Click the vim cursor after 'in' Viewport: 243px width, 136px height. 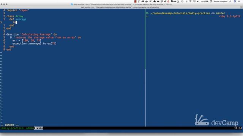pos(16,22)
